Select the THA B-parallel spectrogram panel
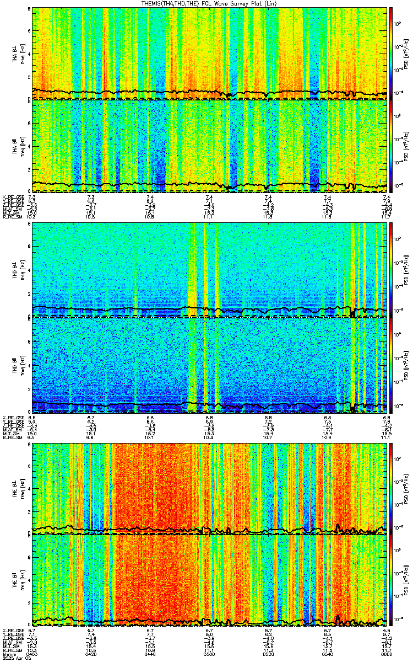 tap(209, 146)
